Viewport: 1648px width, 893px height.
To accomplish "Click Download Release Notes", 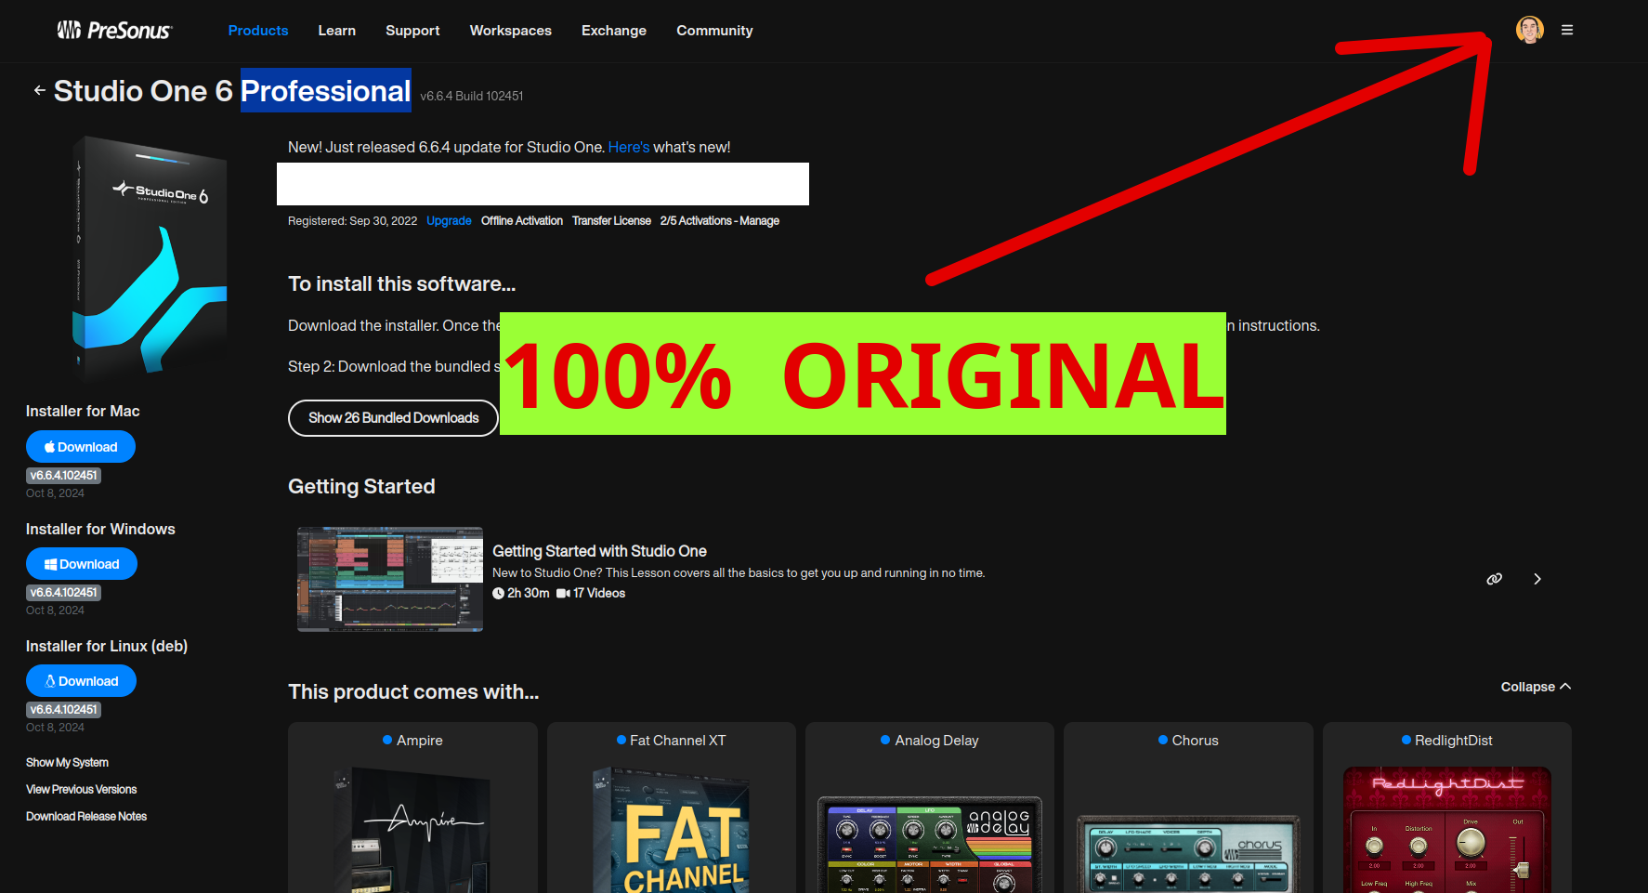I will 86,817.
